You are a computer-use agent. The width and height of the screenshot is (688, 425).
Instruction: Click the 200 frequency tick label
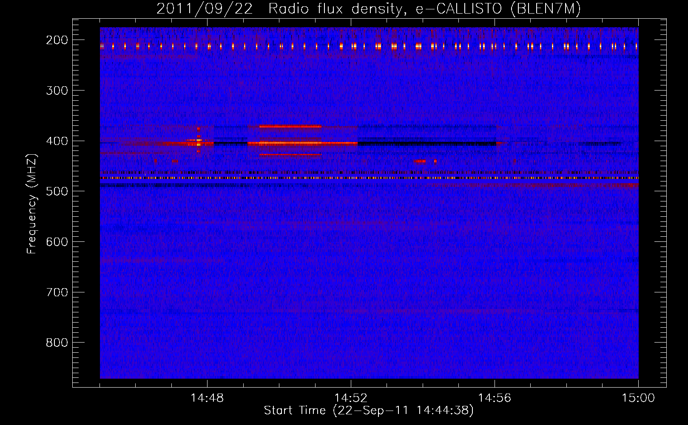(x=57, y=40)
